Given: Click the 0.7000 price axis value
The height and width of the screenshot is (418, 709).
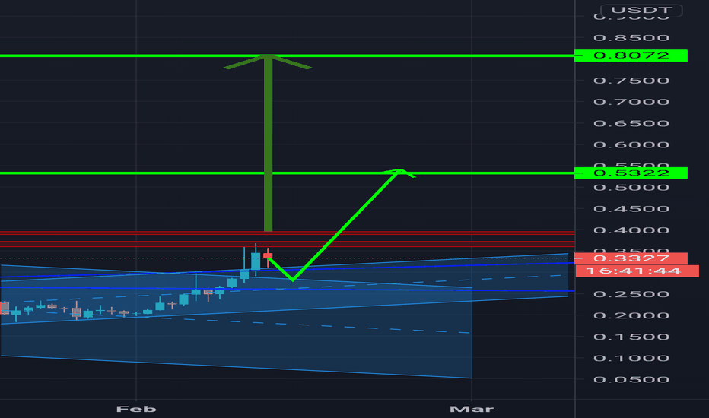Looking at the screenshot, I should click(x=631, y=102).
